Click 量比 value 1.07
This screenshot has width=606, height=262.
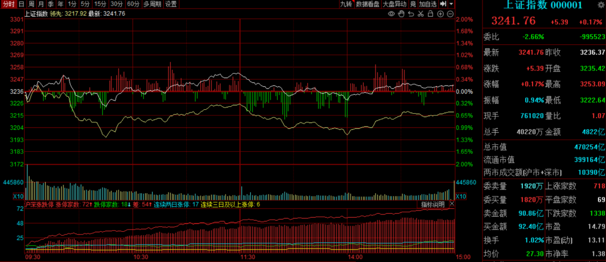pos(598,116)
